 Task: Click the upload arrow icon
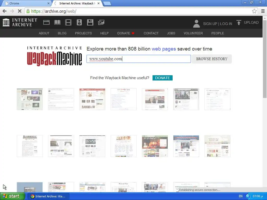point(239,22)
